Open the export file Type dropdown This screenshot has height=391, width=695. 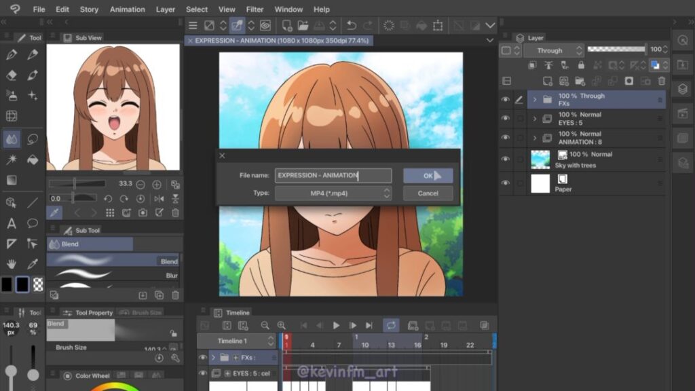333,193
